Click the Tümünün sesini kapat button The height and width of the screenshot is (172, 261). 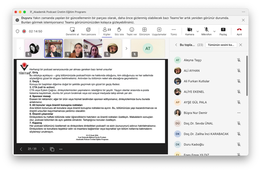point(221,45)
